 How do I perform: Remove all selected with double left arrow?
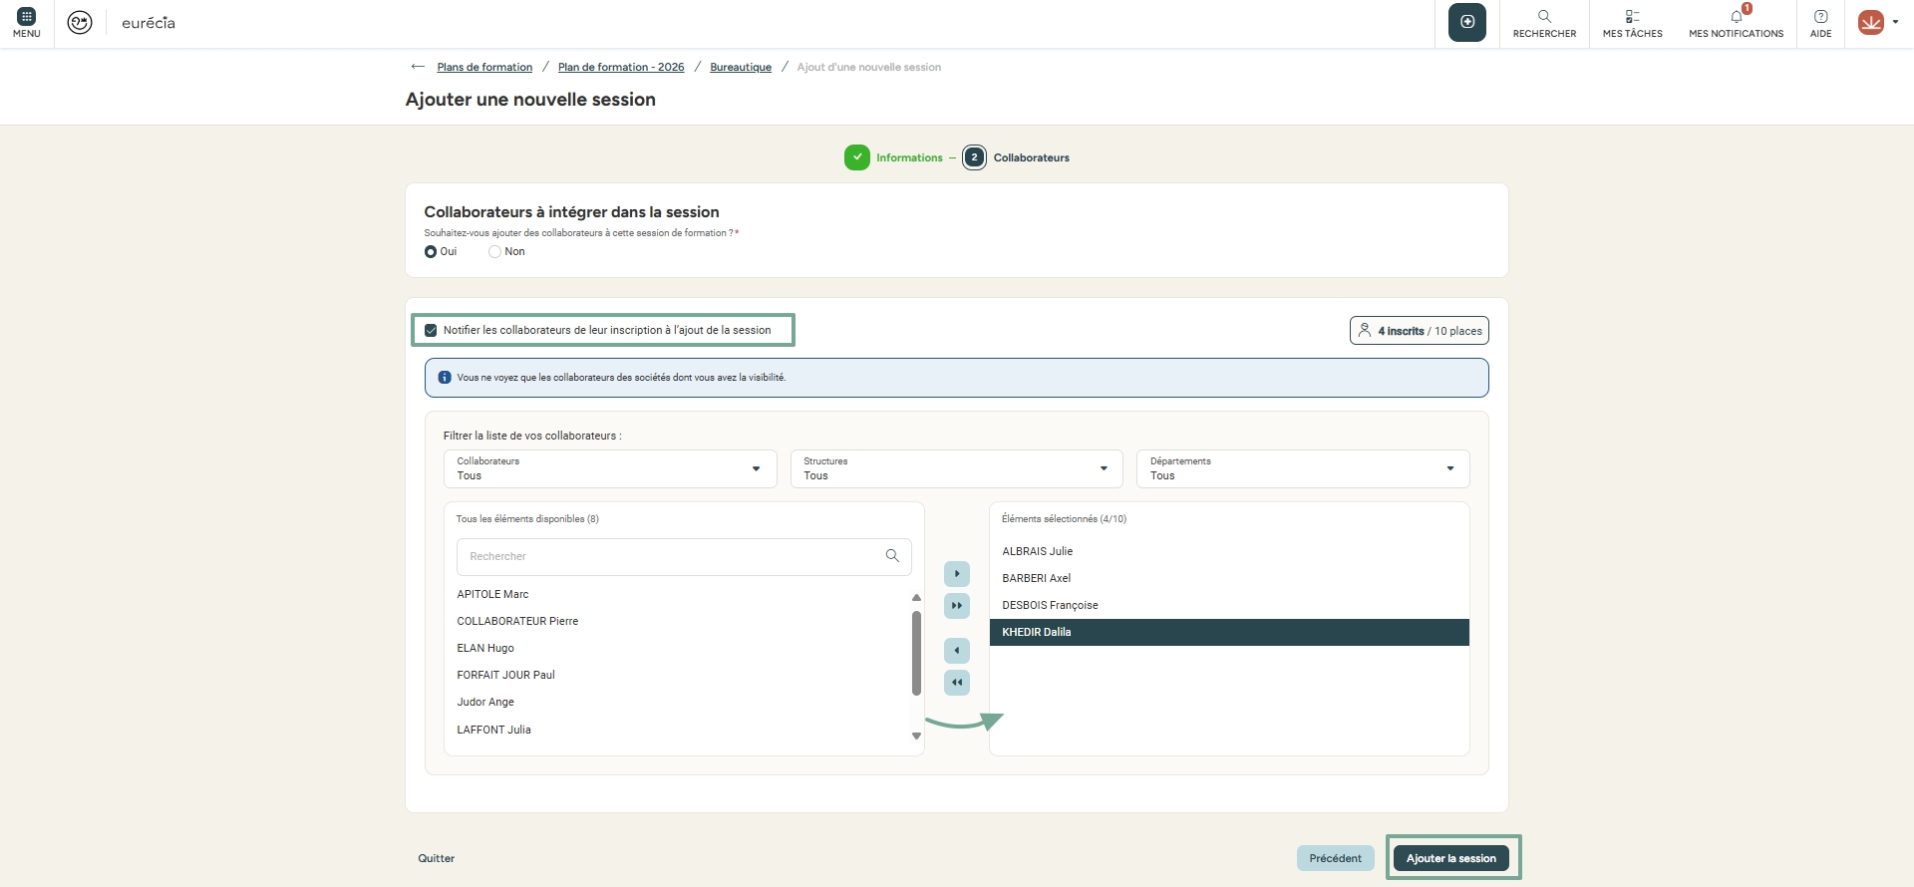(956, 683)
